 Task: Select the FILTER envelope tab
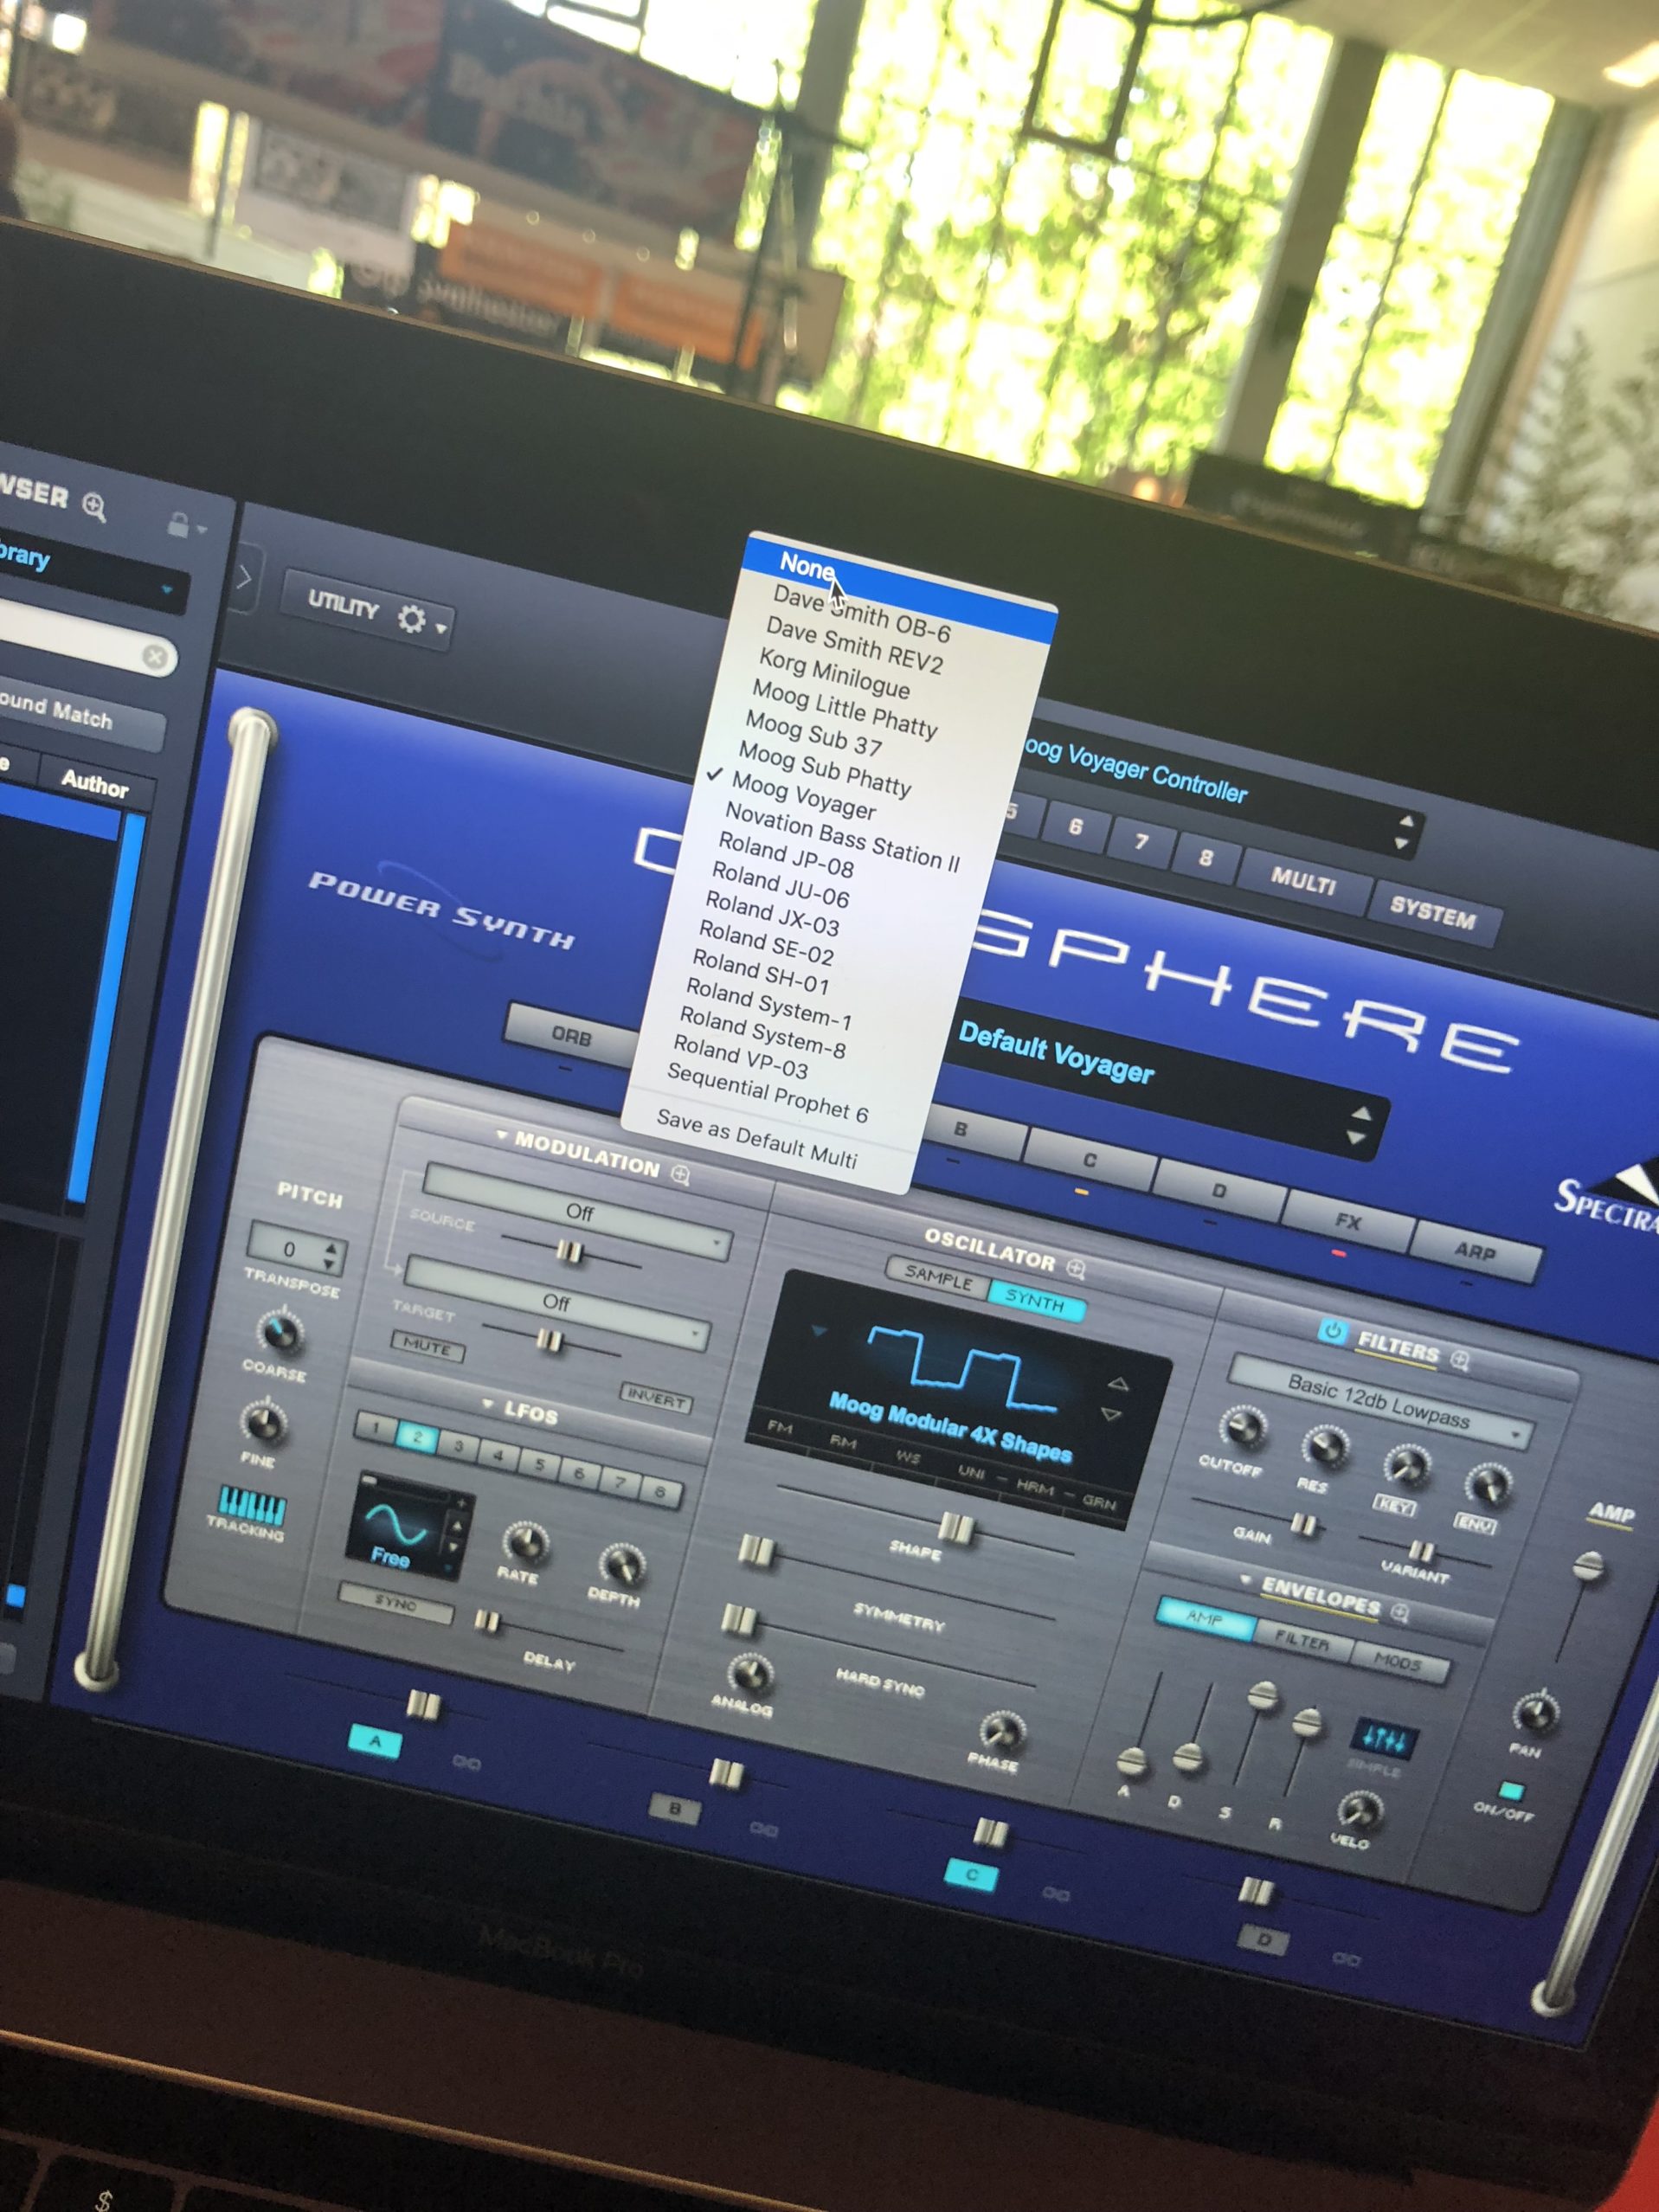click(1301, 1641)
